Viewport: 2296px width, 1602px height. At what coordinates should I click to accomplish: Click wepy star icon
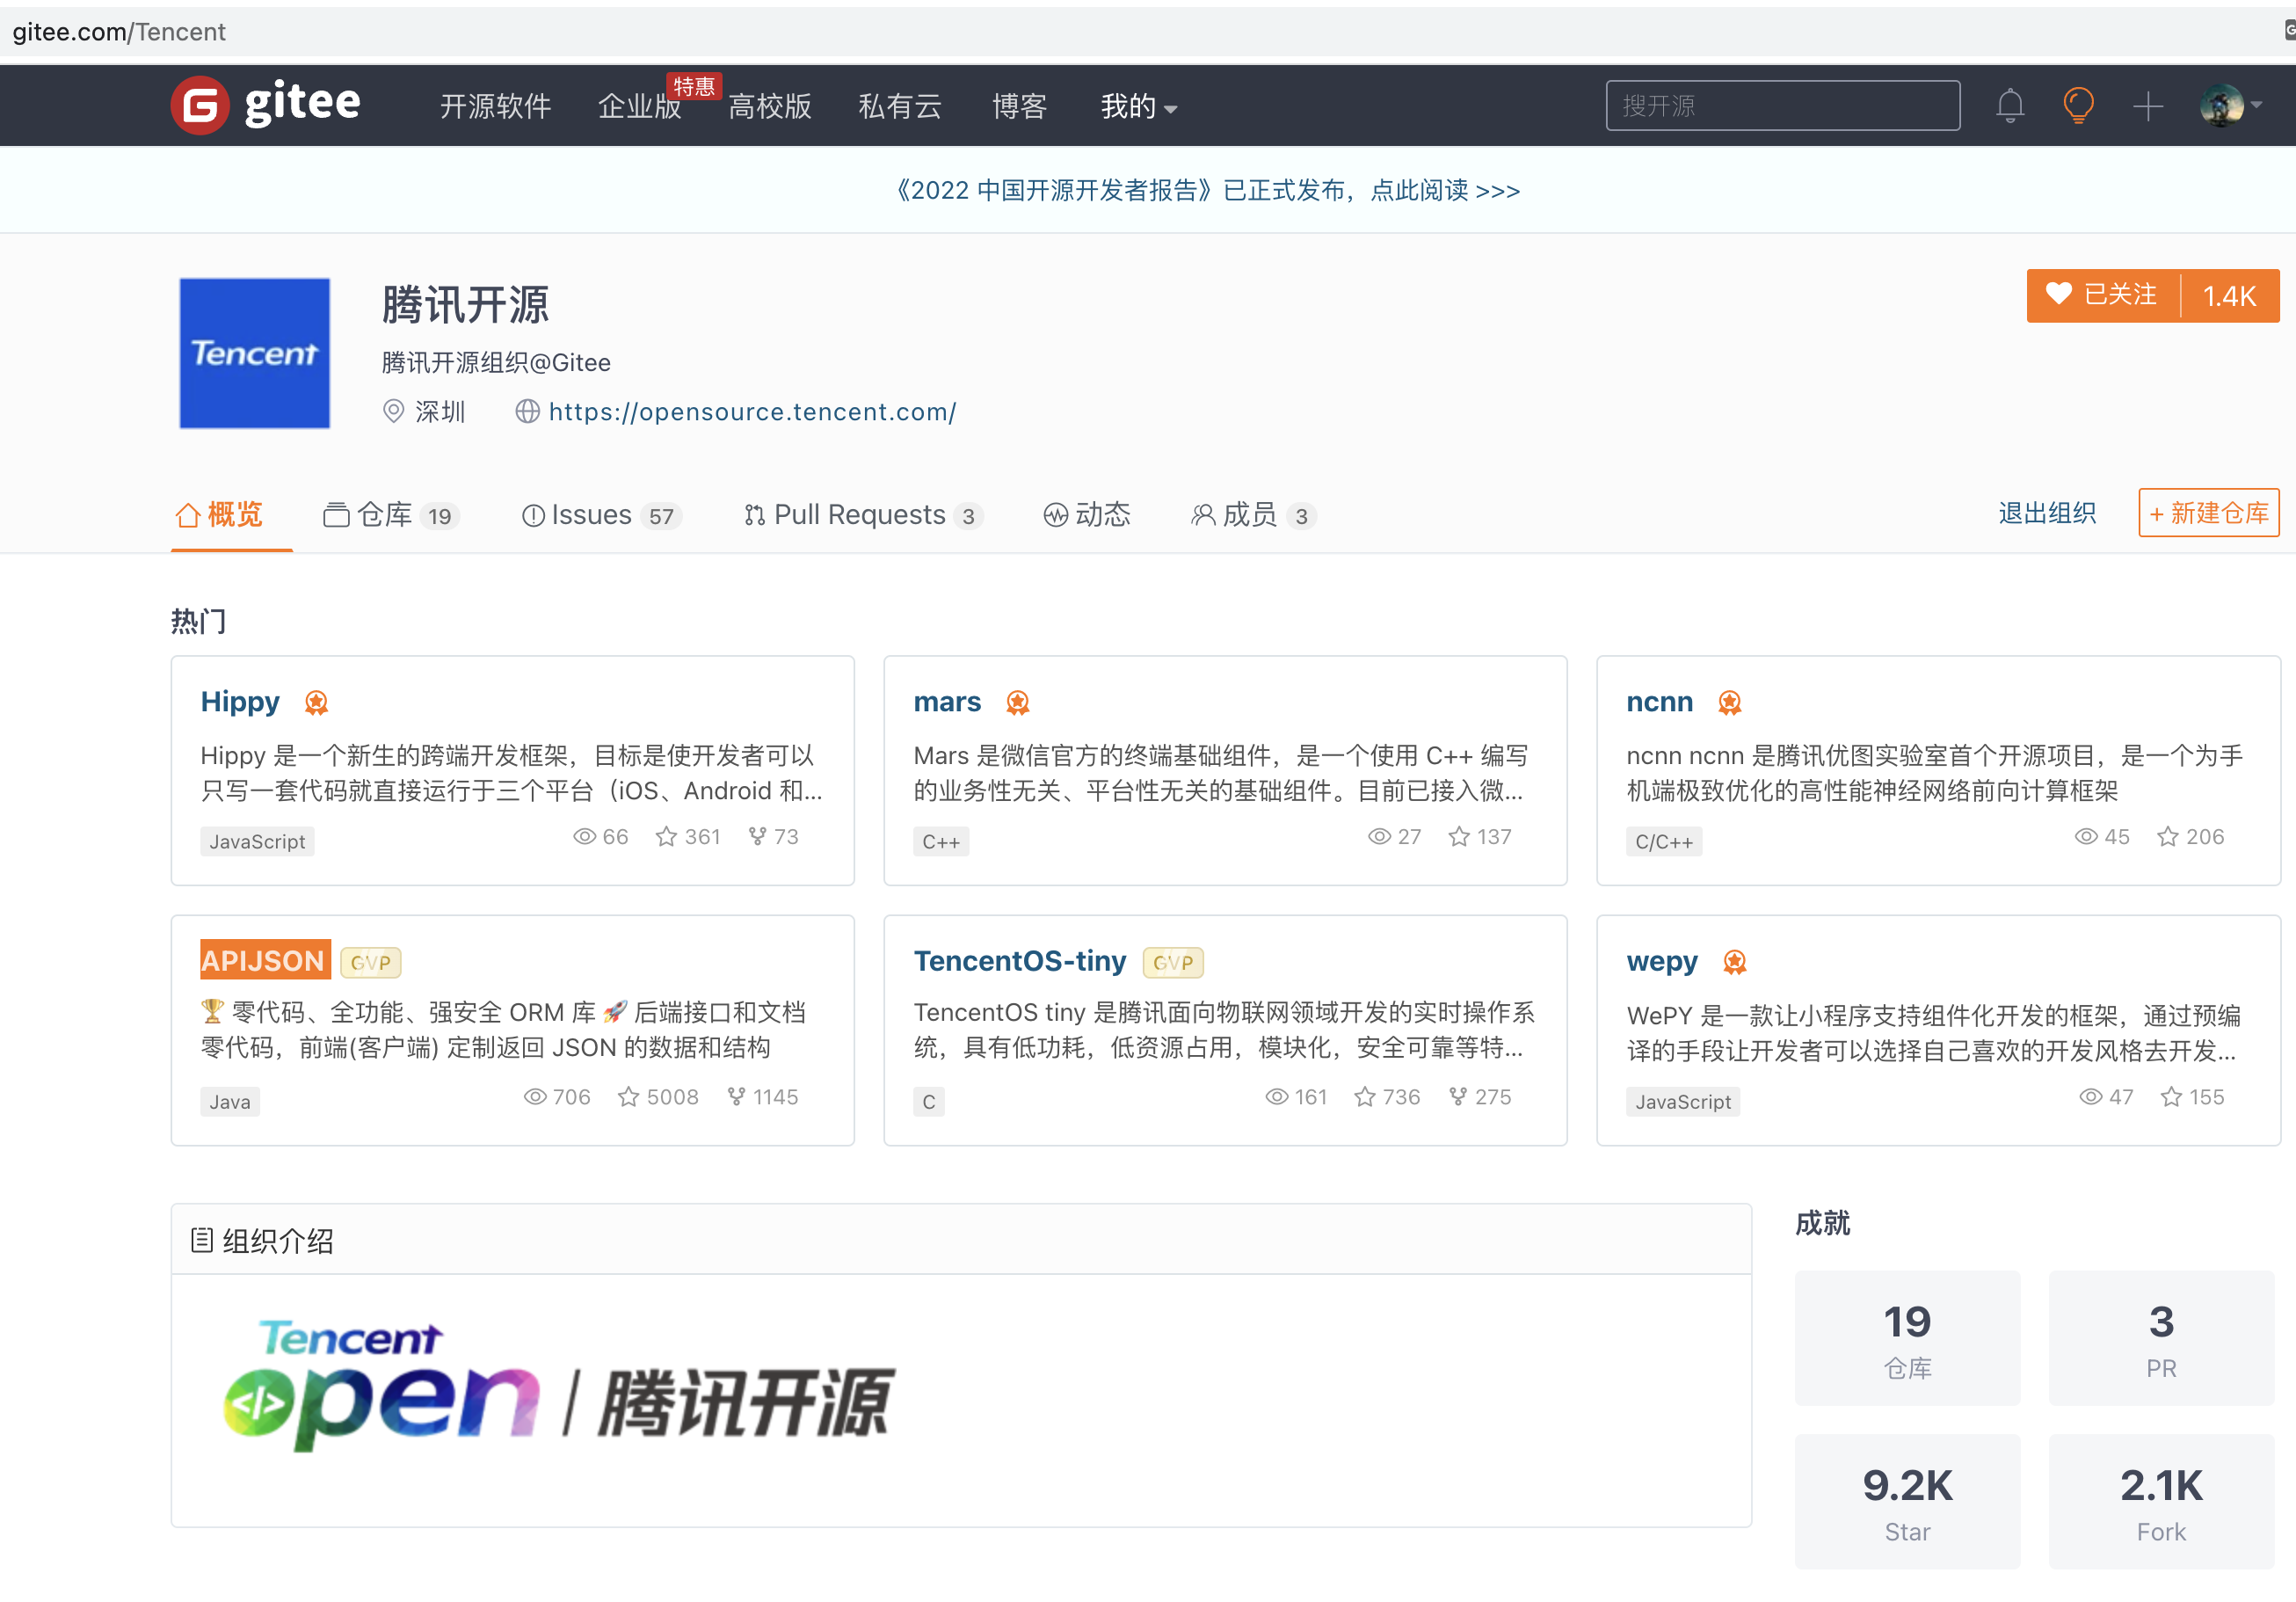2171,1097
